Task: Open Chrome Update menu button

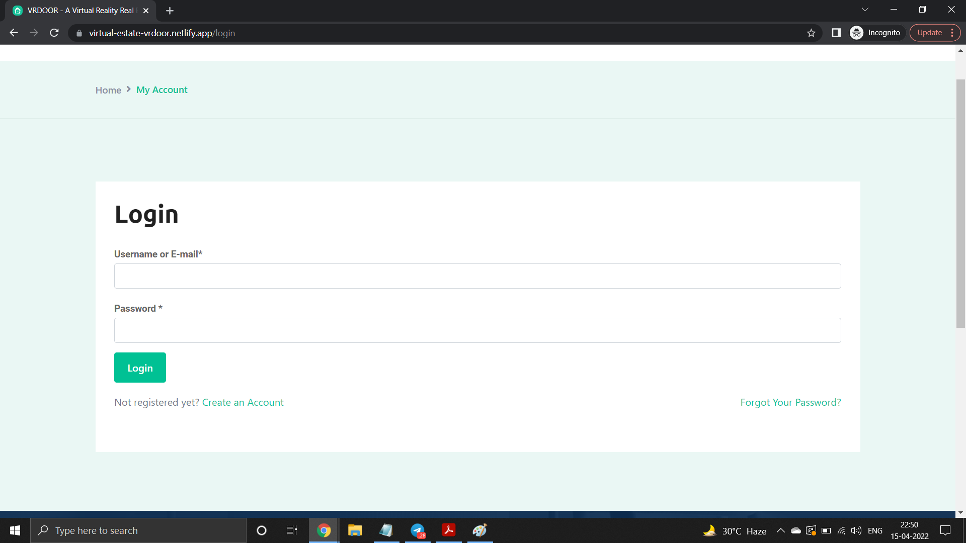Action: 935,33
